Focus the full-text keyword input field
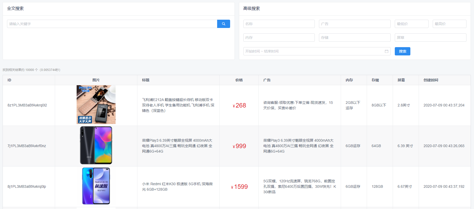This screenshot has height=209, width=474. [x=112, y=24]
